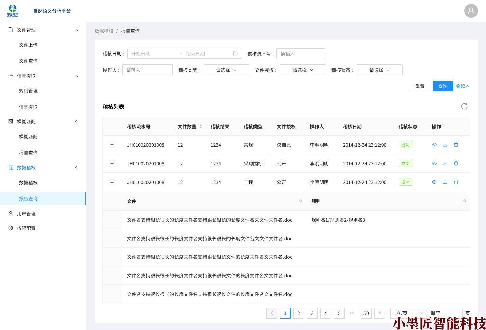This screenshot has height=330, width=486.
Task: Collapse the expanded 工程 row with minus button
Action: [112, 182]
